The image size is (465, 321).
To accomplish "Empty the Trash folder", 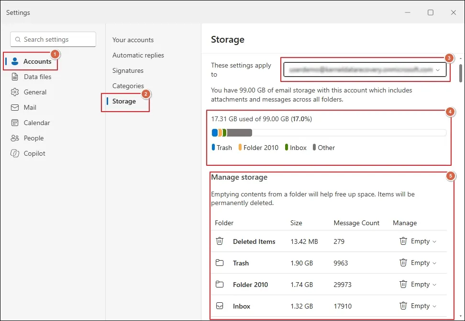I will pyautogui.click(x=415, y=263).
